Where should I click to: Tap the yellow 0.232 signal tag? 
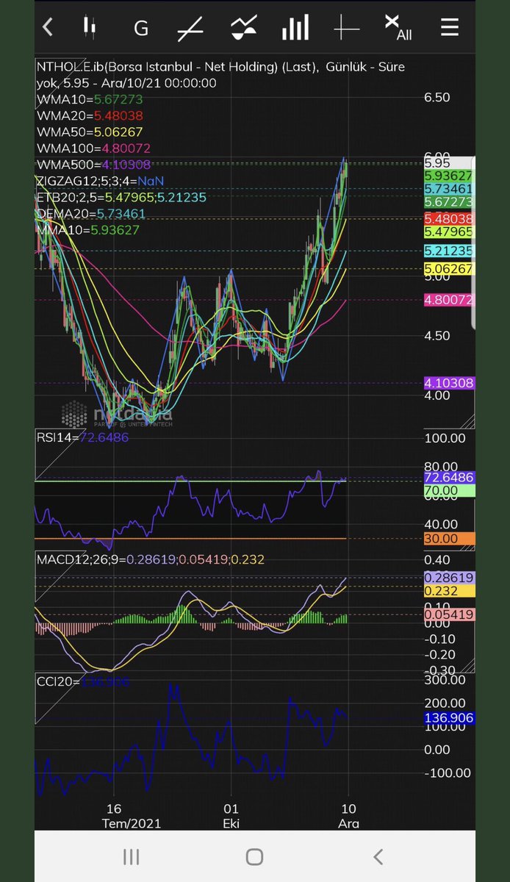pos(449,590)
